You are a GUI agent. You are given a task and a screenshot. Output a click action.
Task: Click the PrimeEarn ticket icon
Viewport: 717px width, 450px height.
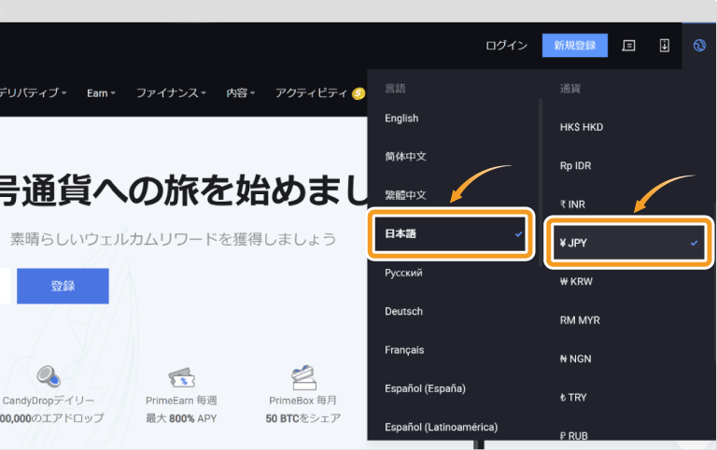coord(181,378)
